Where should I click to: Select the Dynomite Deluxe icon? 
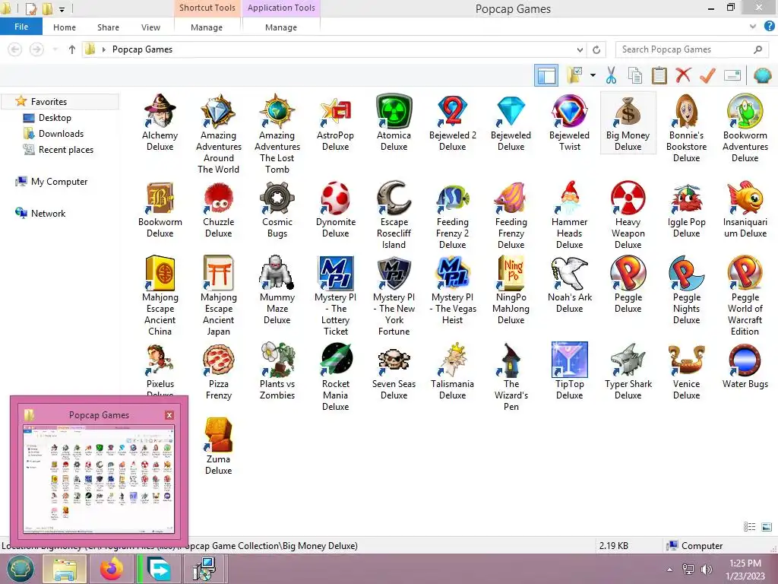(335, 198)
